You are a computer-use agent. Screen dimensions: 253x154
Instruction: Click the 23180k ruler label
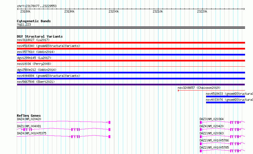coord(25,11)
